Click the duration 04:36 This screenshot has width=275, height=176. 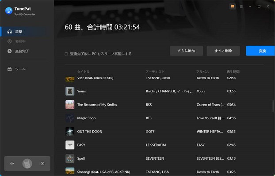tap(231, 118)
